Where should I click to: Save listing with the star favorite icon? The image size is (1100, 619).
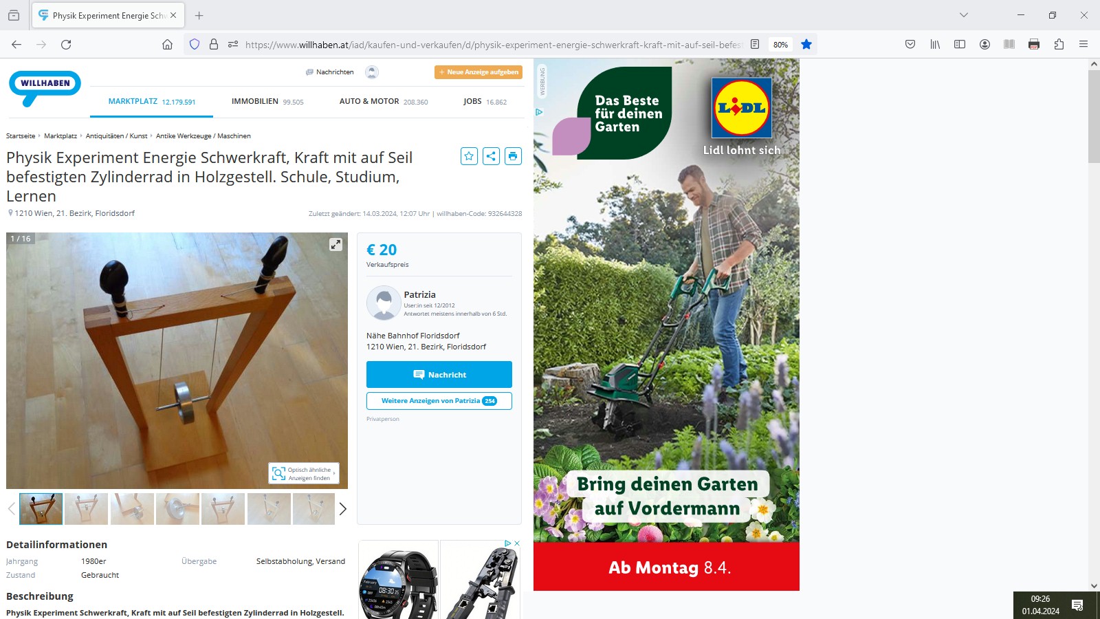(x=469, y=156)
